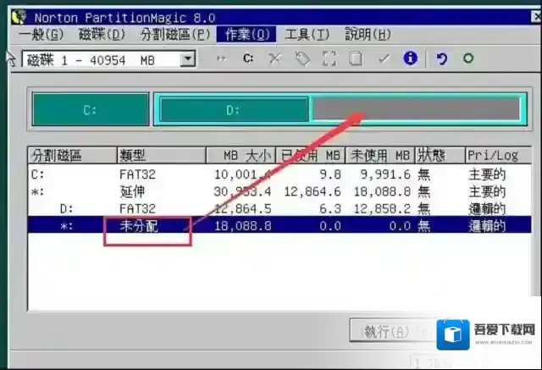Image resolution: width=542 pixels, height=370 pixels.
Task: Click the green circle toolbar icon
Action: coord(468,58)
